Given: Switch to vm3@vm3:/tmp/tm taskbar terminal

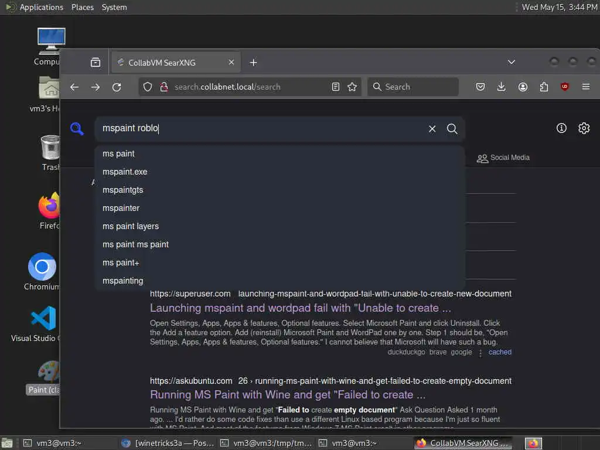Looking at the screenshot, I should pyautogui.click(x=267, y=443).
